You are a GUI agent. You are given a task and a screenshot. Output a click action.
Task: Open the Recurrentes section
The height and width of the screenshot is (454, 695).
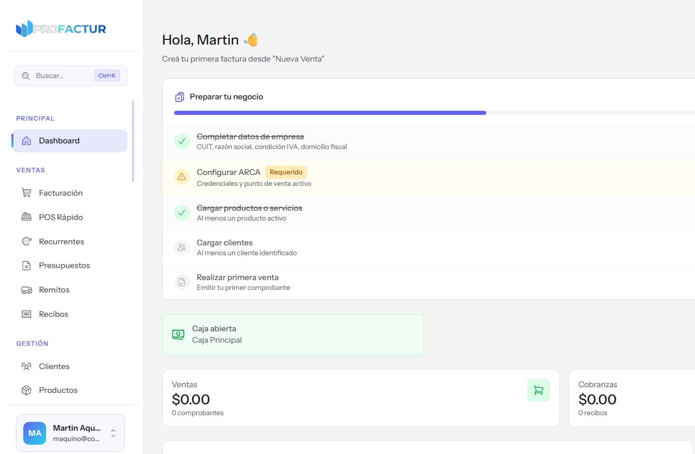[x=62, y=241]
